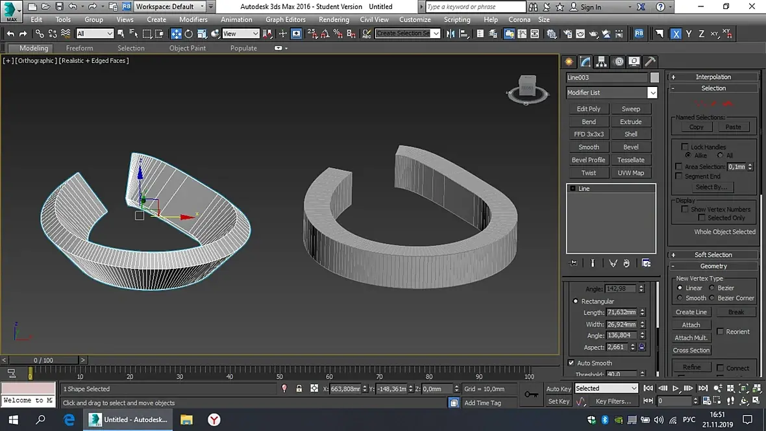Enable the Reorient checkbox

[x=720, y=332]
